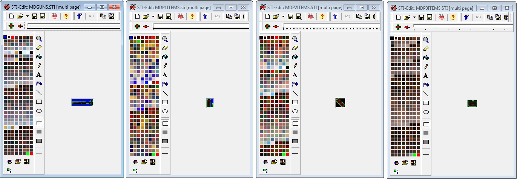This screenshot has height=179, width=517.
Task: Pick the bright green swatch in MDP2ITEMS palette
Action: click(283, 154)
